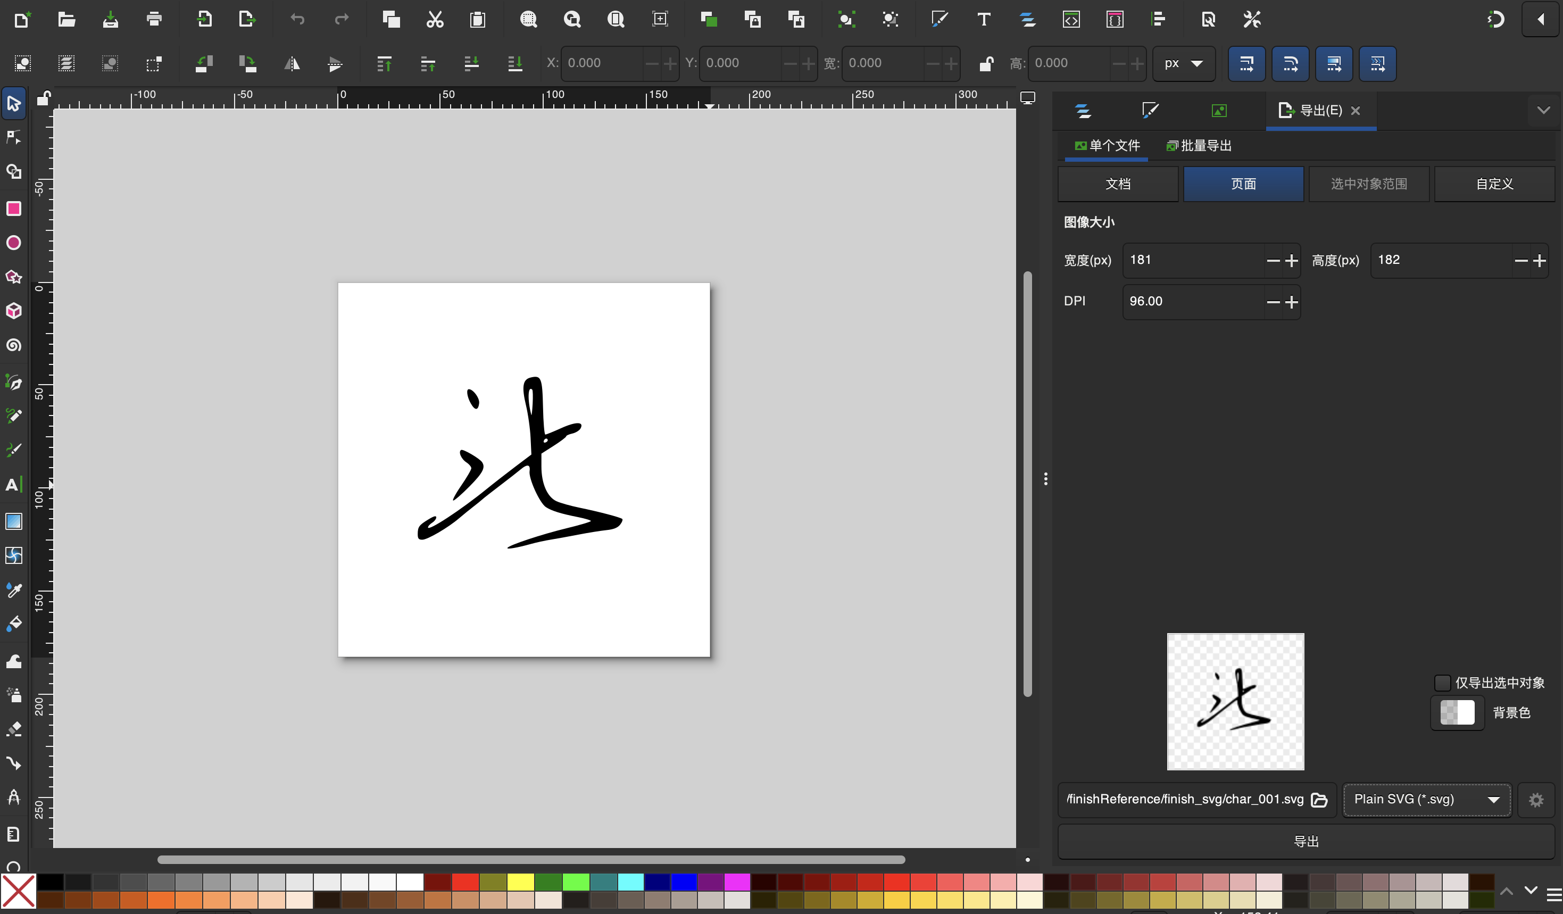Viewport: 1563px width, 914px height.
Task: Click the Print icon
Action: pos(154,19)
